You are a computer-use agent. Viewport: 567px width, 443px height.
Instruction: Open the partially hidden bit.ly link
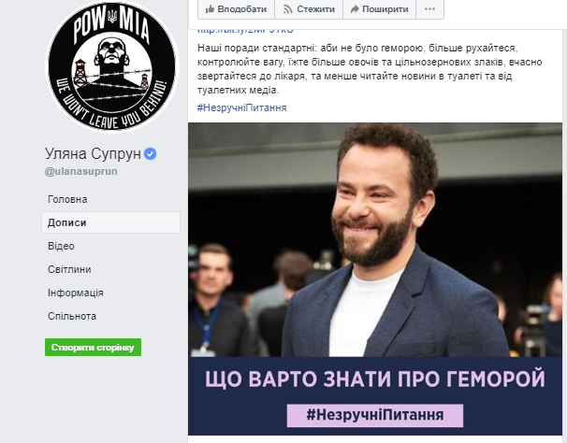pyautogui.click(x=245, y=30)
